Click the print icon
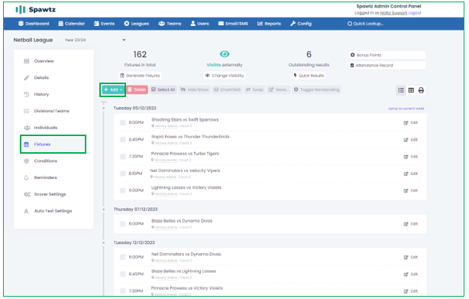469x299 pixels. coord(421,90)
